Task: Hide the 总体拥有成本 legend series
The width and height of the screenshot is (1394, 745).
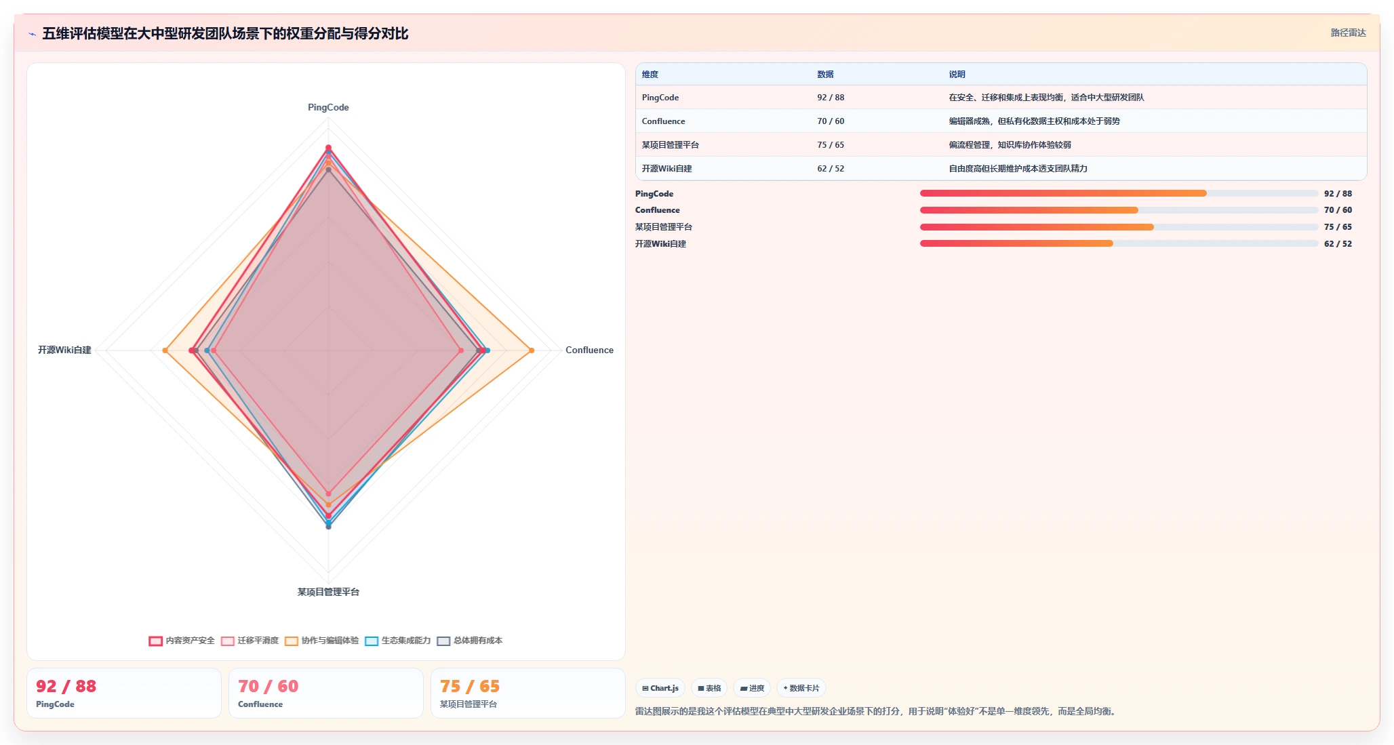Action: (x=469, y=641)
